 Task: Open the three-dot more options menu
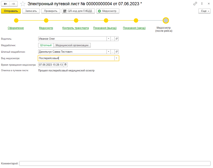click(202, 4)
